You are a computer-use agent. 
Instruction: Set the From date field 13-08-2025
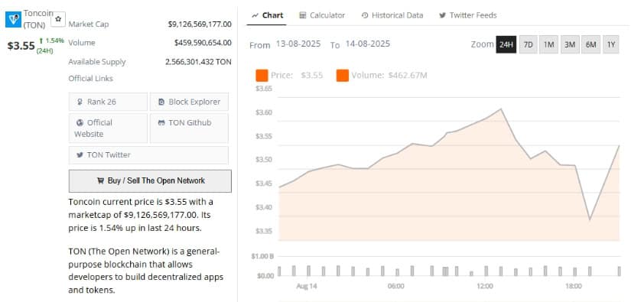298,44
